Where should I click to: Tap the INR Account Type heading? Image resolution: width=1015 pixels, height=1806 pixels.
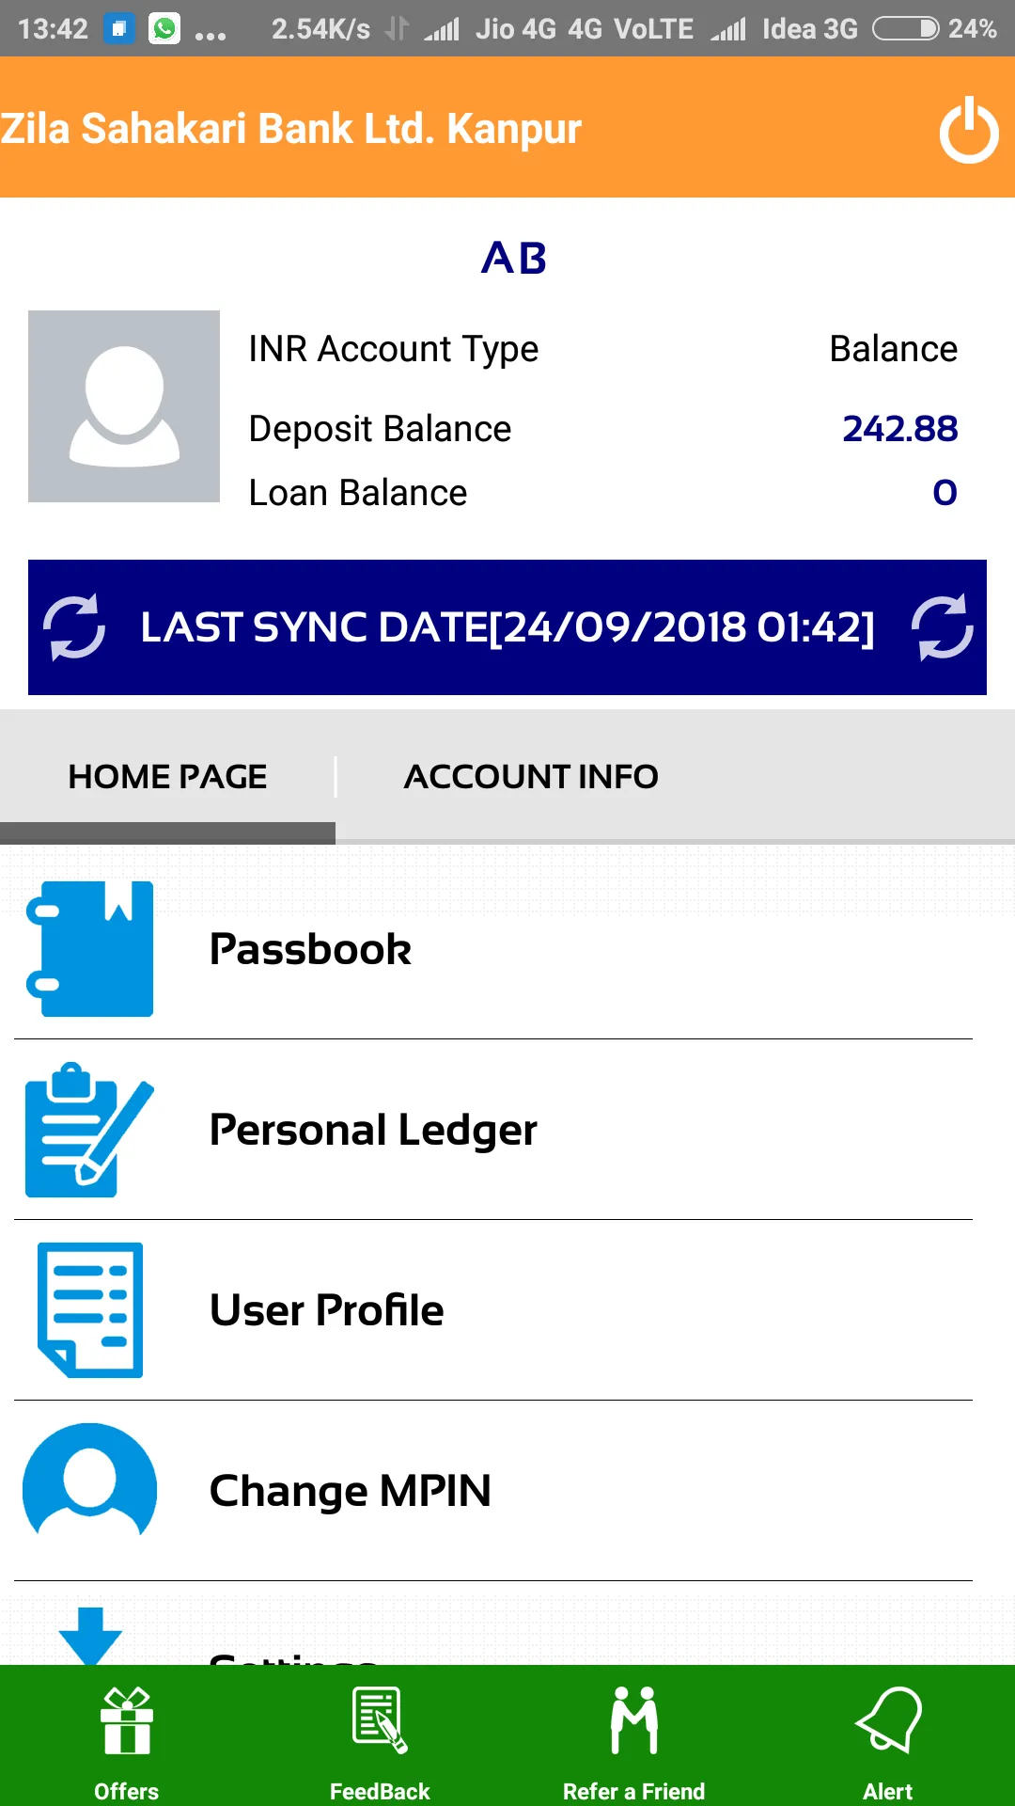point(394,350)
